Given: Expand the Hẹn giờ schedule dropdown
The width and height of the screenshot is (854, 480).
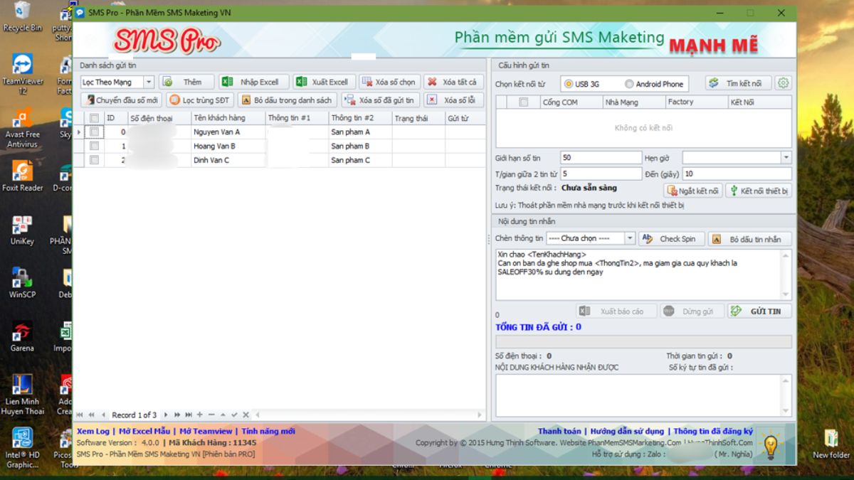Looking at the screenshot, I should point(786,157).
